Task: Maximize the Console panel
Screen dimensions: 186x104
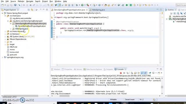Action: pos(161,69)
